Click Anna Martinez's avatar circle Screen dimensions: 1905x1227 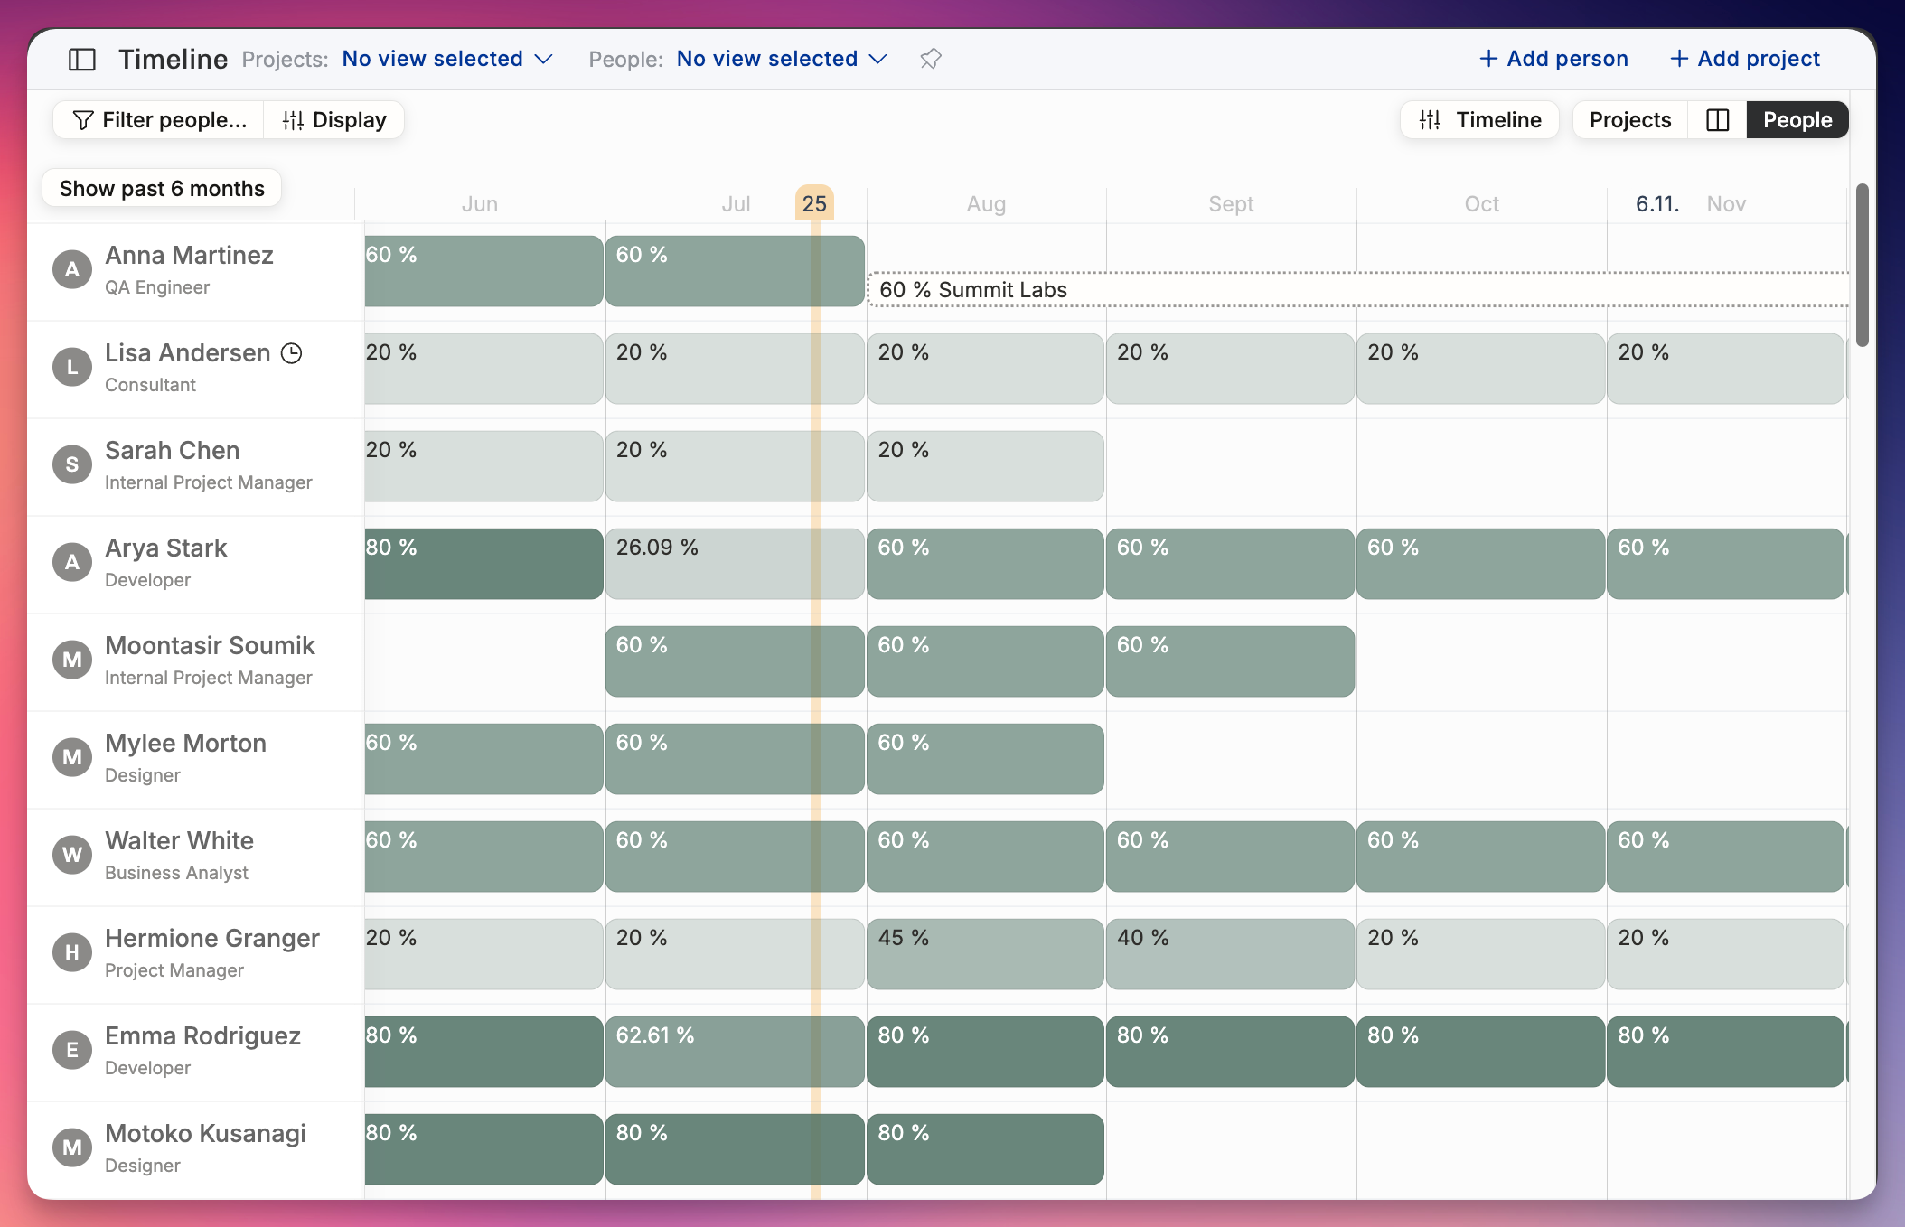[72, 269]
